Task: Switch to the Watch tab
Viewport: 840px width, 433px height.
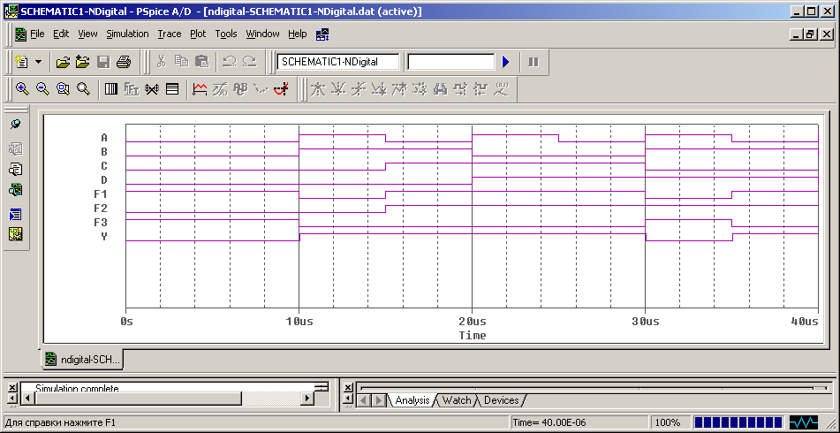Action: [457, 400]
